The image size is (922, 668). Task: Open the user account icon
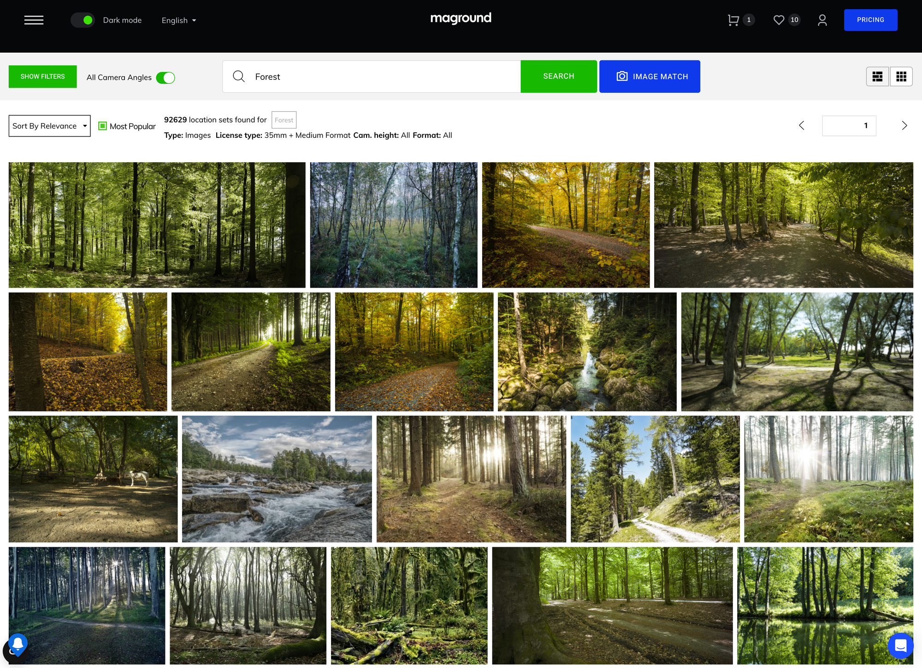822,20
